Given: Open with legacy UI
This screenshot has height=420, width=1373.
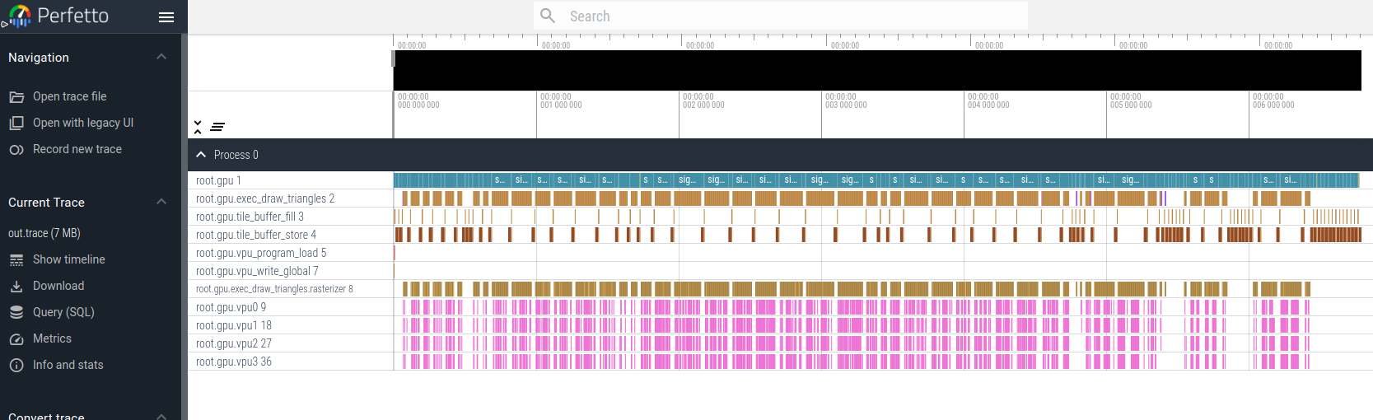Looking at the screenshot, I should coord(82,123).
